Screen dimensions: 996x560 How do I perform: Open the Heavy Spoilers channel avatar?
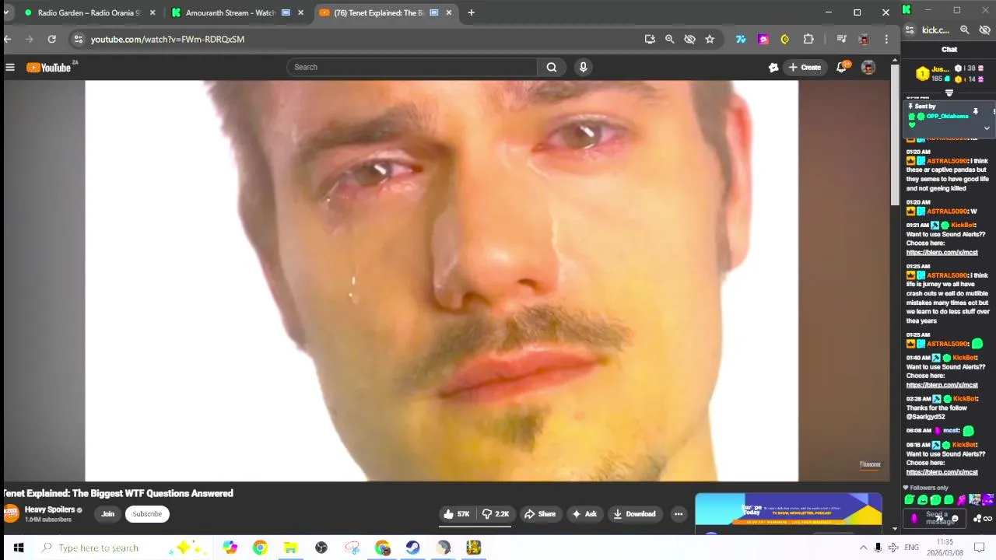click(x=12, y=513)
